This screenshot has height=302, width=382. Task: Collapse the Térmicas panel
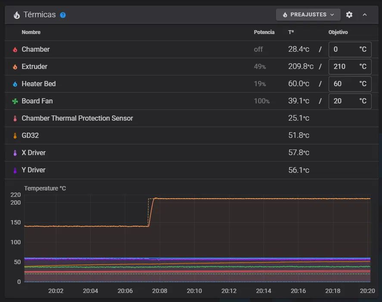point(365,15)
